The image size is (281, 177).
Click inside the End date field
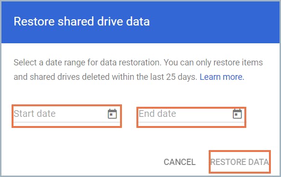[x=191, y=116]
